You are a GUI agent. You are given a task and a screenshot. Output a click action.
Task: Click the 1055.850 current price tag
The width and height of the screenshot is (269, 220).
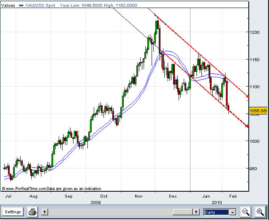pos(258,111)
